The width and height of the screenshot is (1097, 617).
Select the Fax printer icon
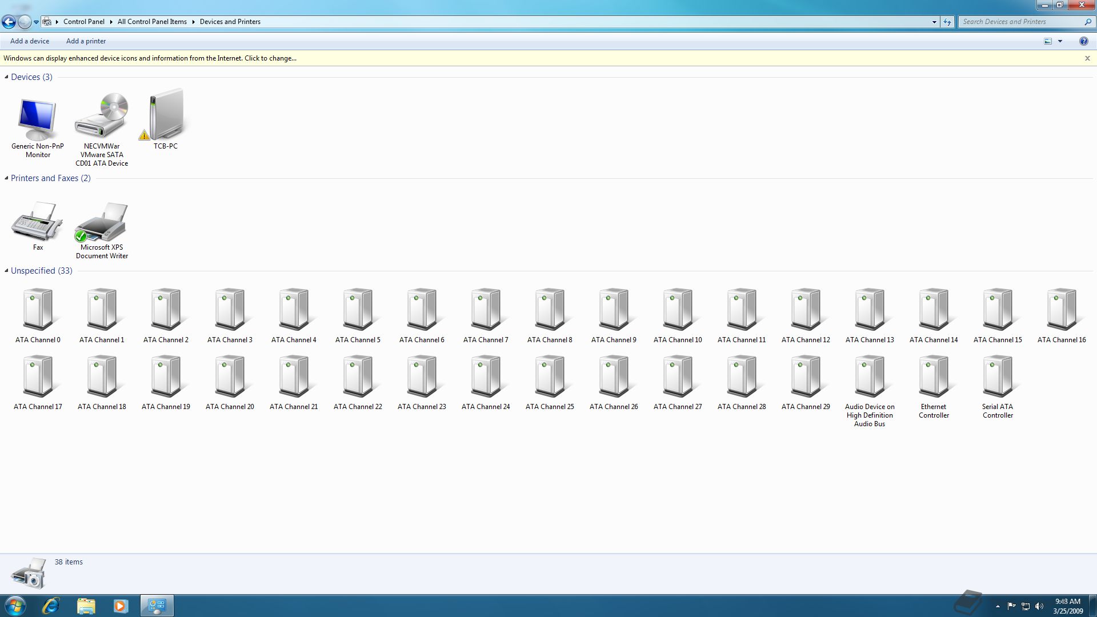38,221
